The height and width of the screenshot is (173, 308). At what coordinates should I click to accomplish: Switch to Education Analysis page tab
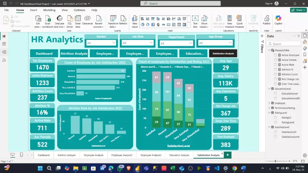[179, 155]
